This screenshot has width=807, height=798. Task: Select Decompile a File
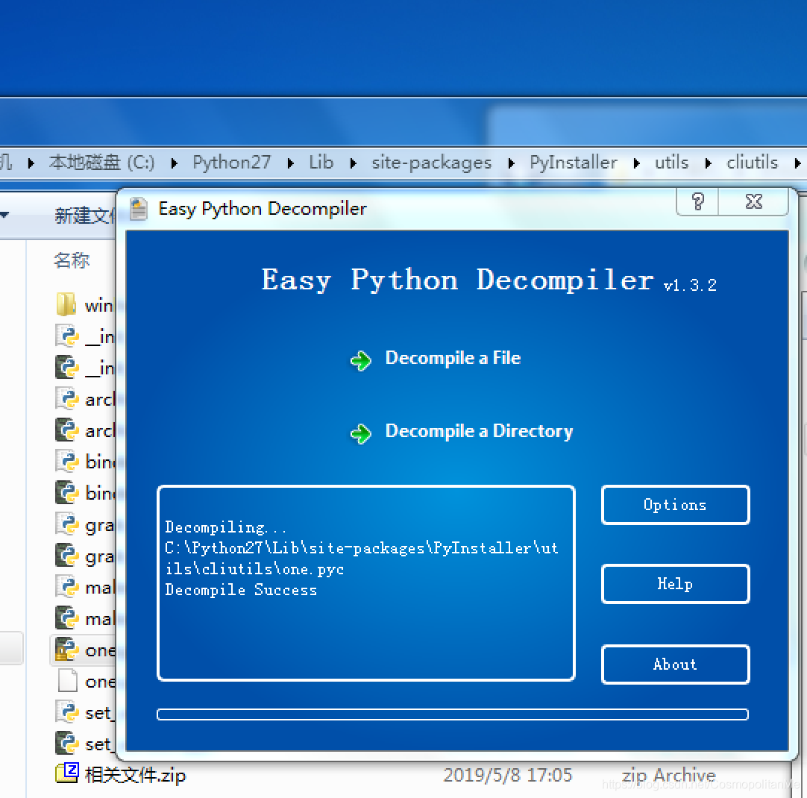point(452,358)
